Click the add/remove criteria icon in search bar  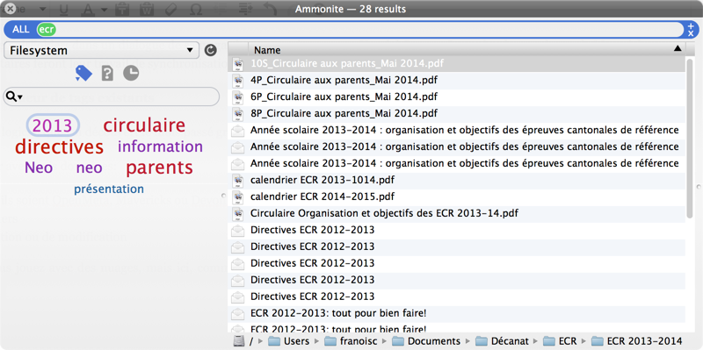[691, 30]
